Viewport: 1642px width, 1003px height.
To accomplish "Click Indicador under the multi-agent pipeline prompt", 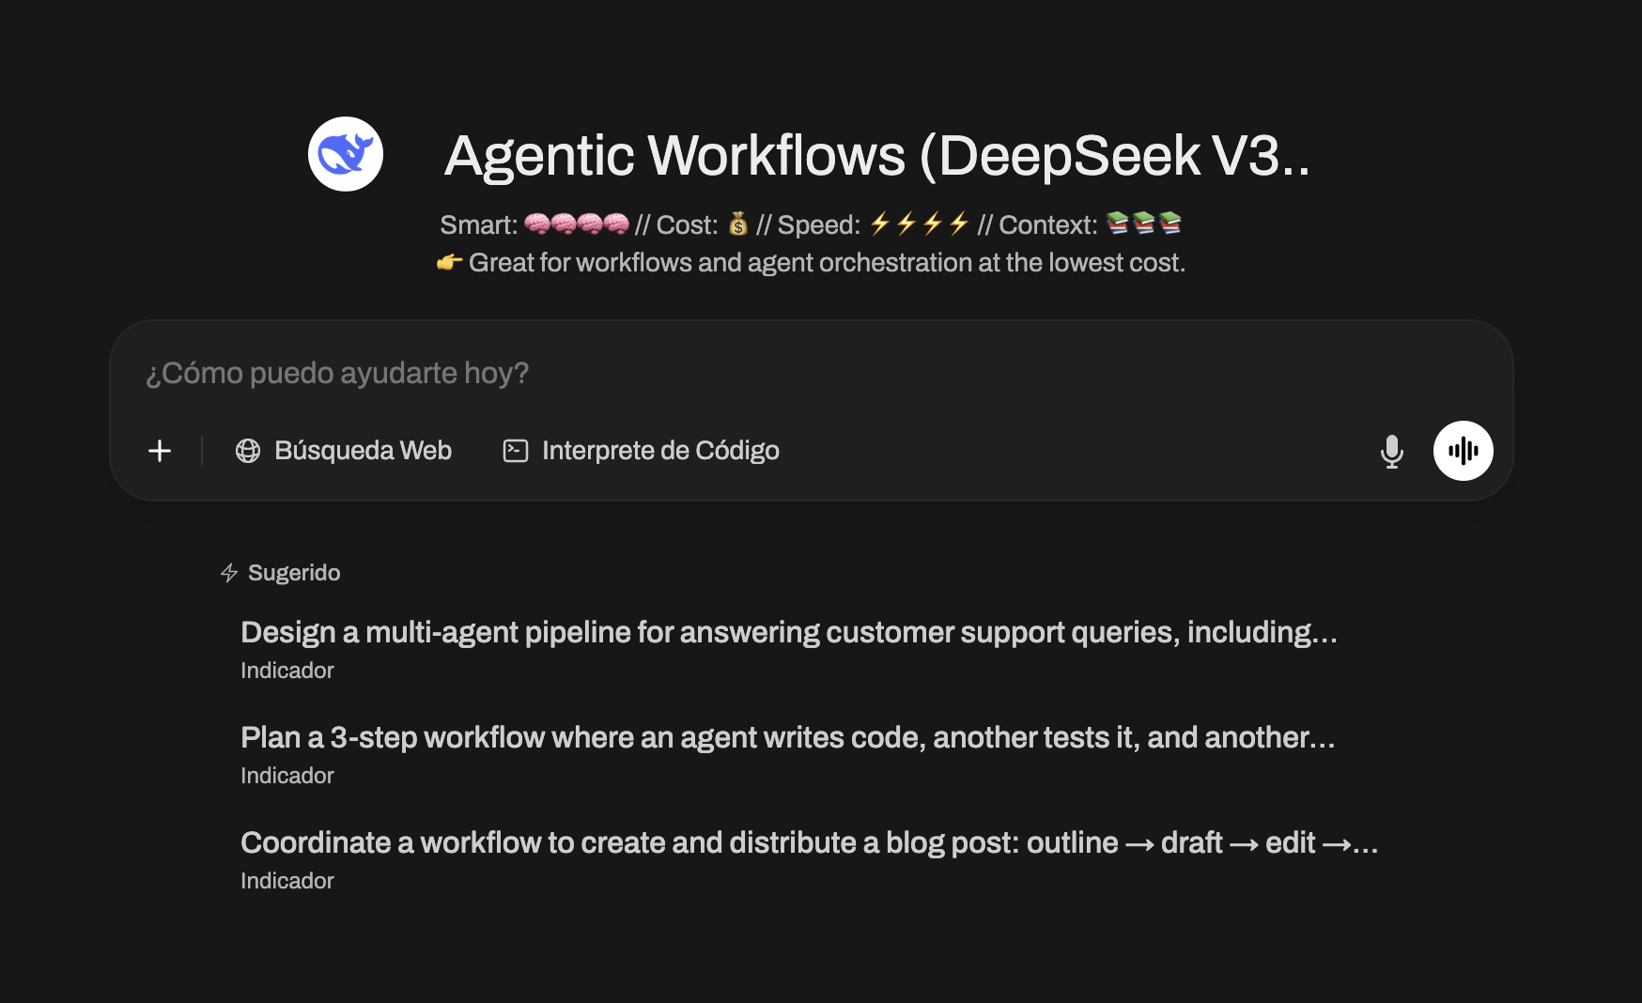I will click(287, 671).
